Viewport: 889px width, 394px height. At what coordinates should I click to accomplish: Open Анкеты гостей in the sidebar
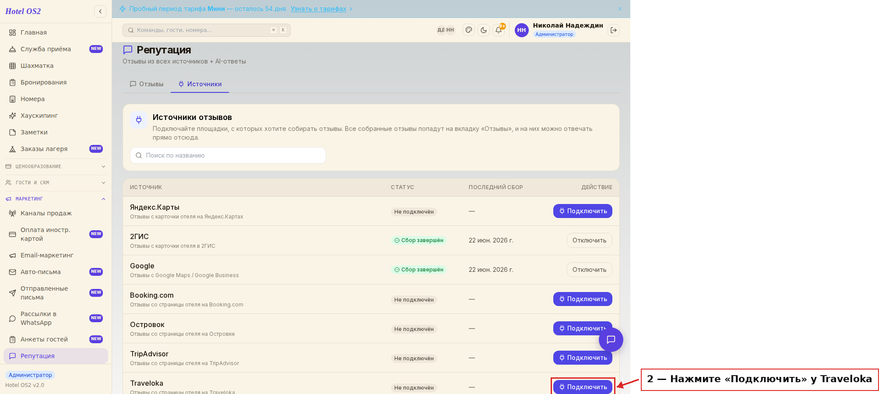click(56, 339)
